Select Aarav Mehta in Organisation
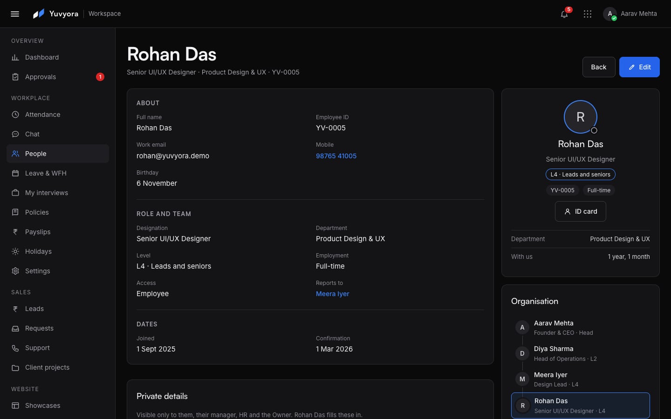The height and width of the screenshot is (419, 671). 581,327
